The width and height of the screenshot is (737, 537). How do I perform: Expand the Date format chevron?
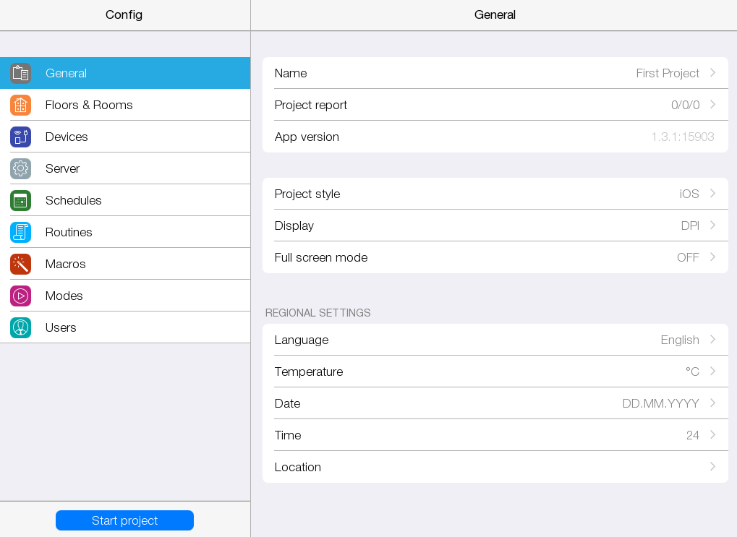712,403
